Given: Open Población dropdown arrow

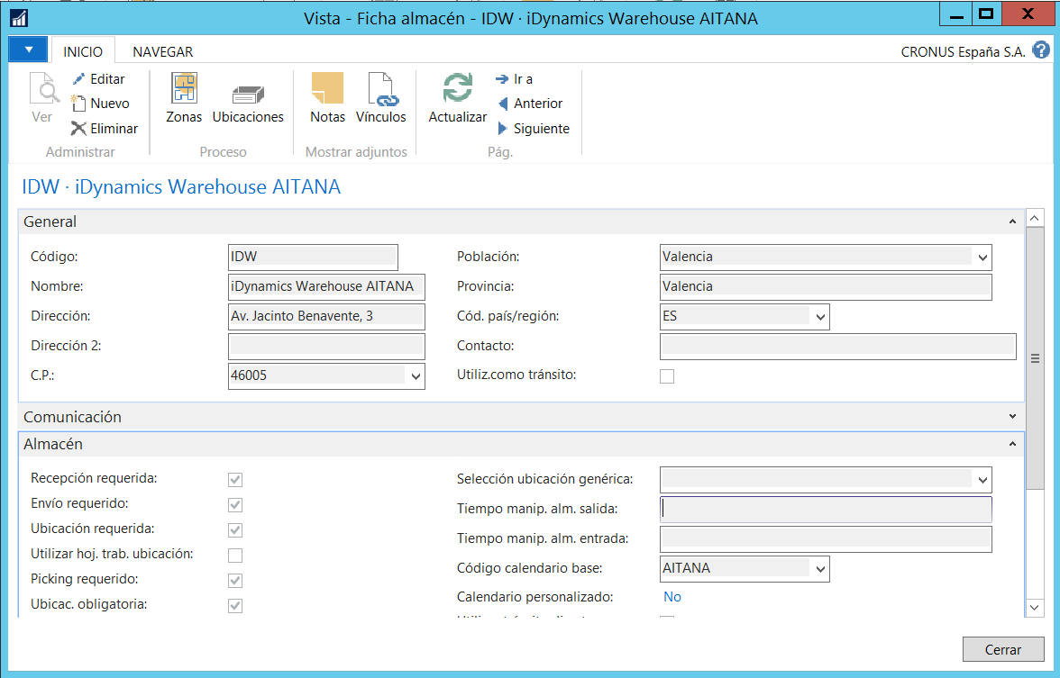Looking at the screenshot, I should point(982,258).
